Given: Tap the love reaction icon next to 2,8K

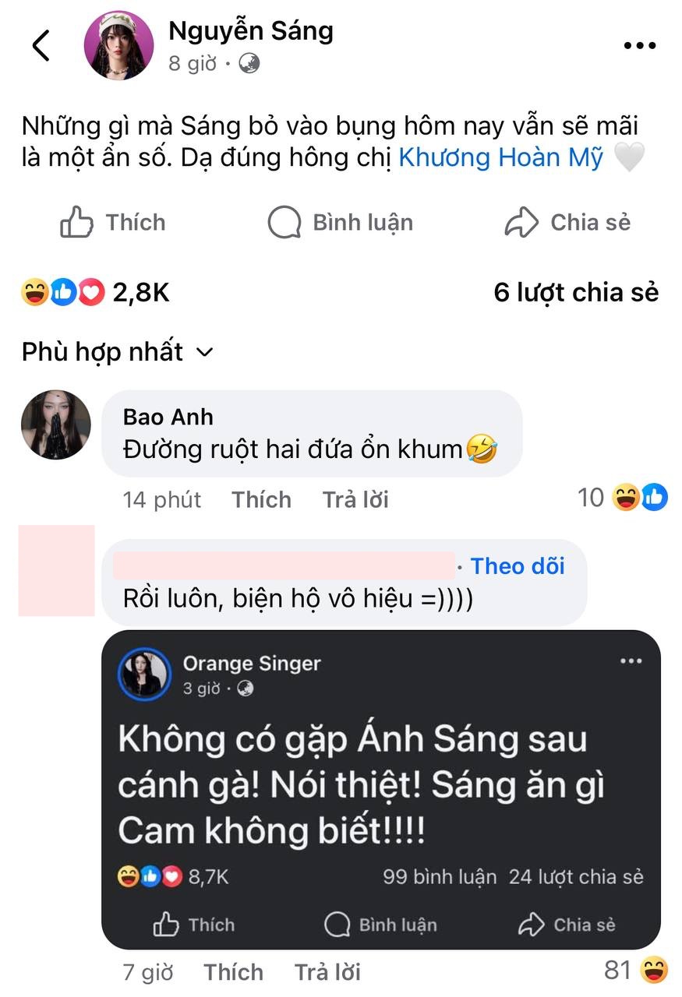Looking at the screenshot, I should coord(90,293).
